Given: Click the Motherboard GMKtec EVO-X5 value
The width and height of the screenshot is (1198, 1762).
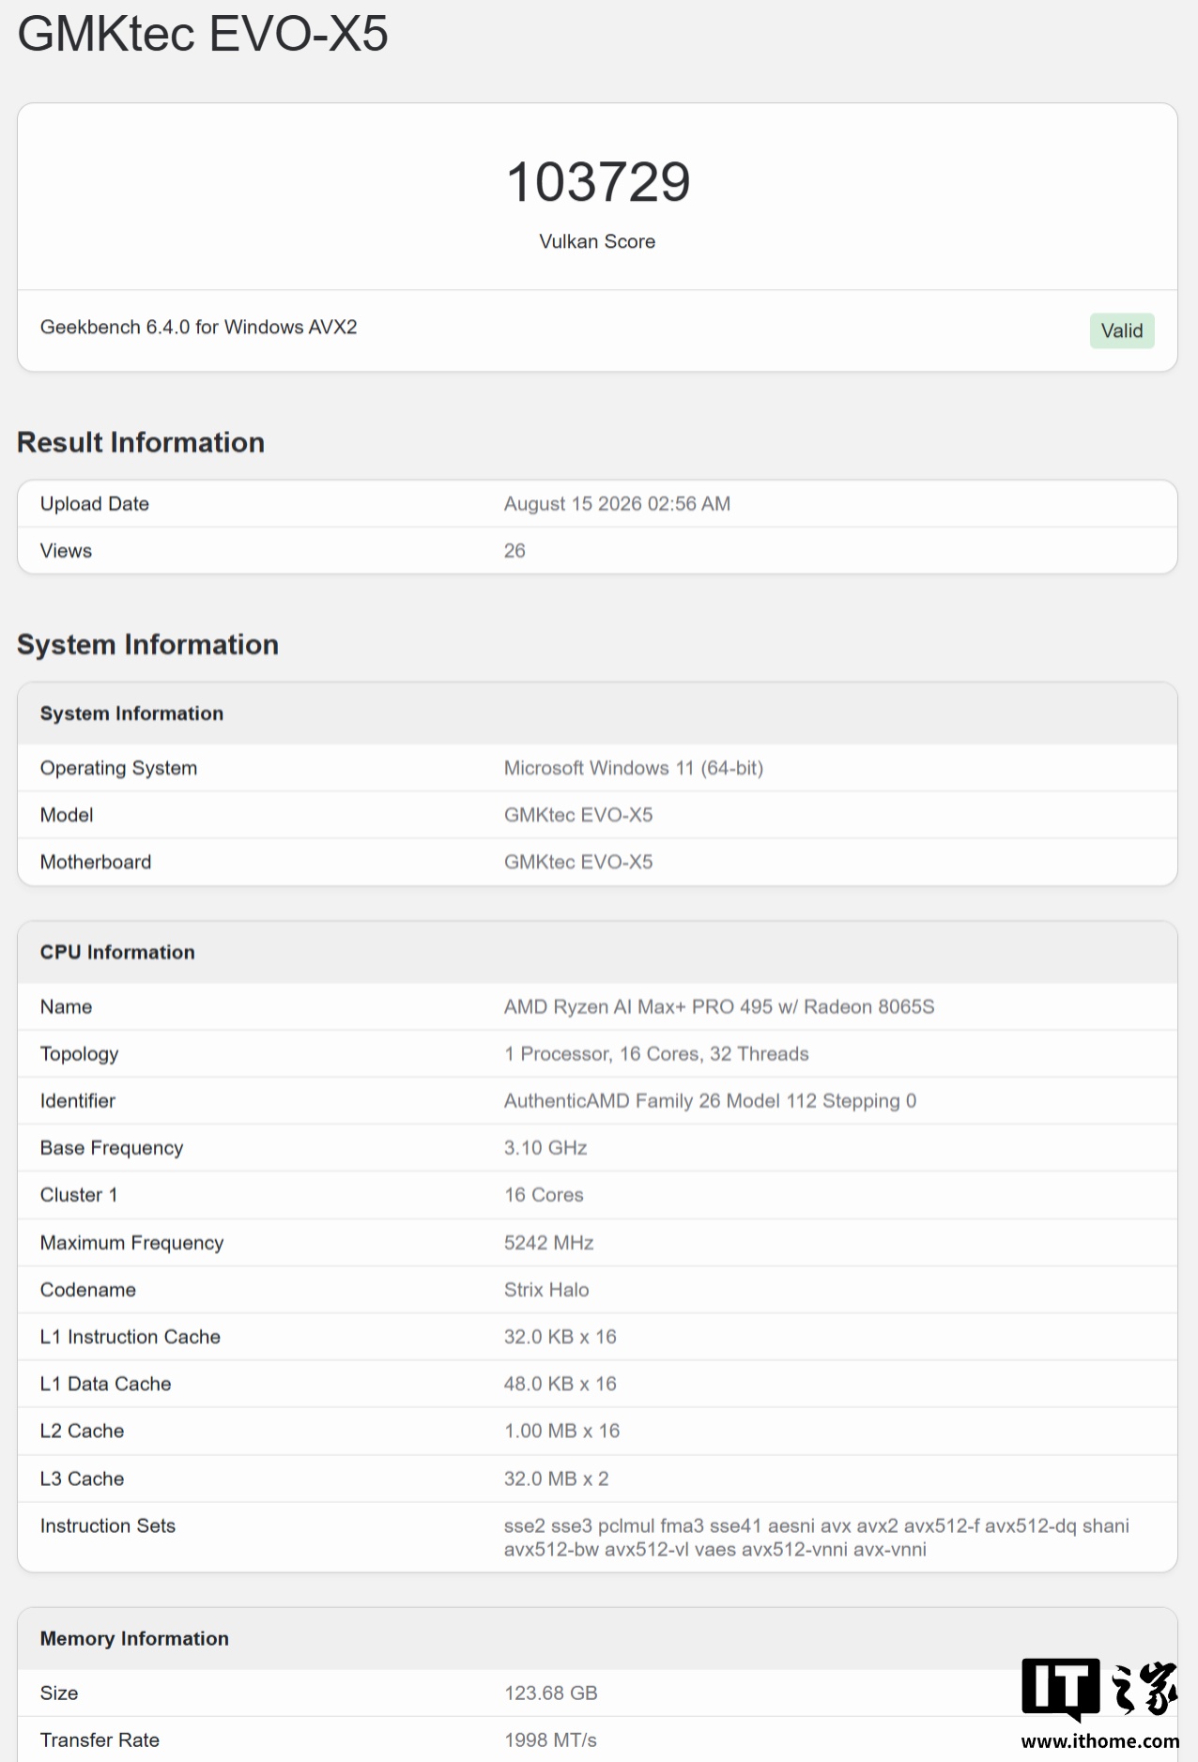Looking at the screenshot, I should 578,862.
